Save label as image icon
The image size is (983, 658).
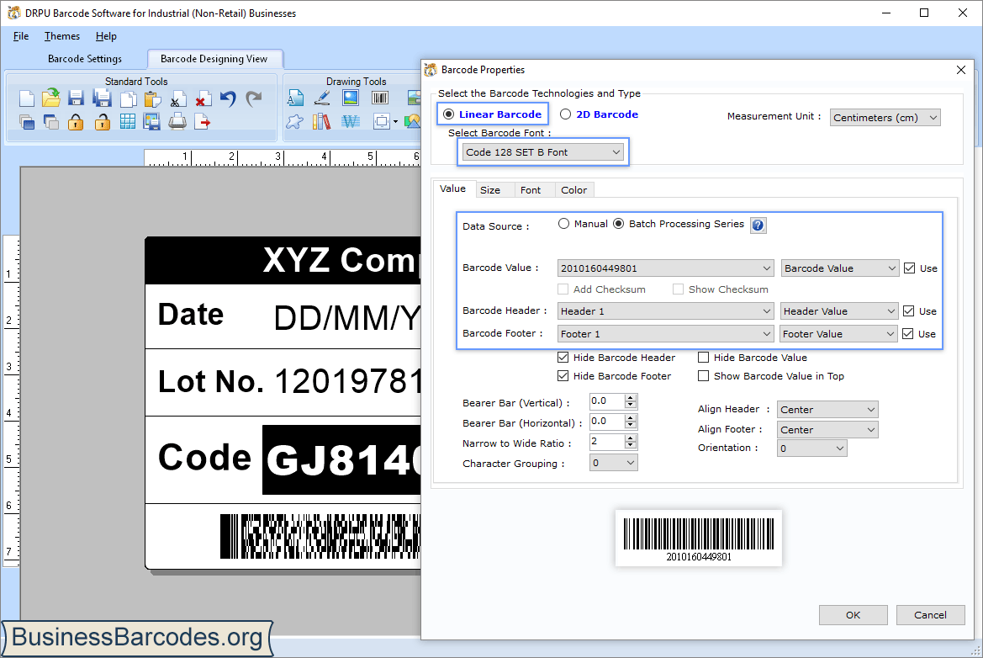151,122
